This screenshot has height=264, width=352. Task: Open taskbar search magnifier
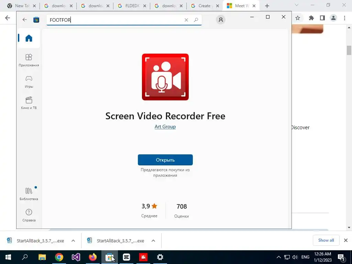[x=25, y=257]
